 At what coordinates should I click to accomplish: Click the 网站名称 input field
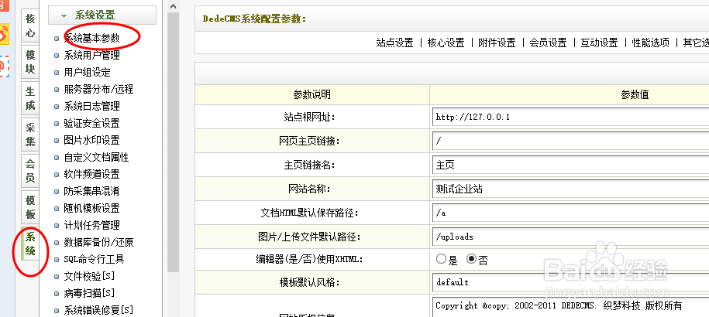[x=570, y=189]
